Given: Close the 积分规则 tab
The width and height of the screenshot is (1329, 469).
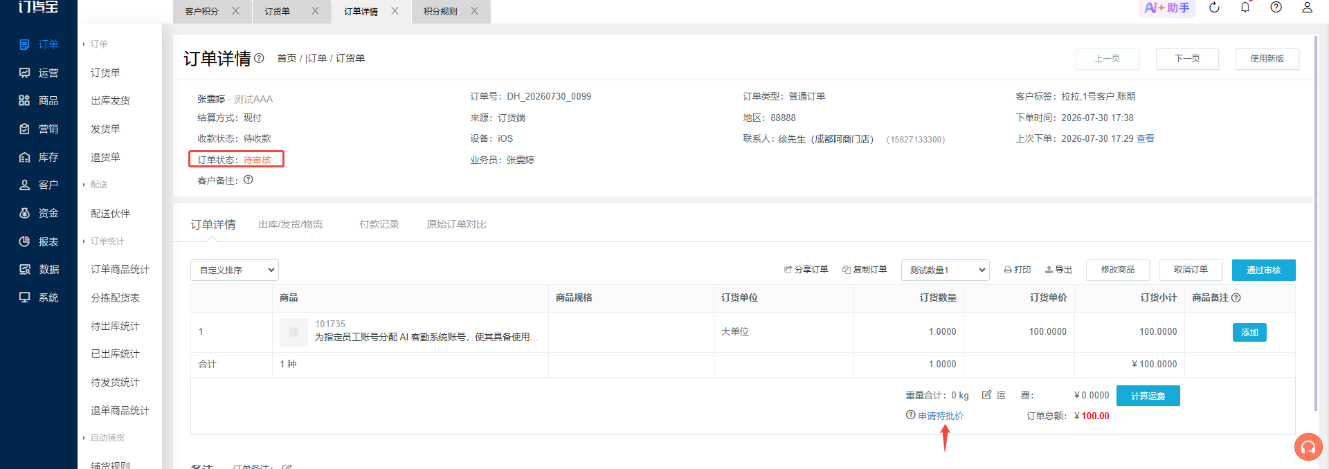Looking at the screenshot, I should [474, 11].
